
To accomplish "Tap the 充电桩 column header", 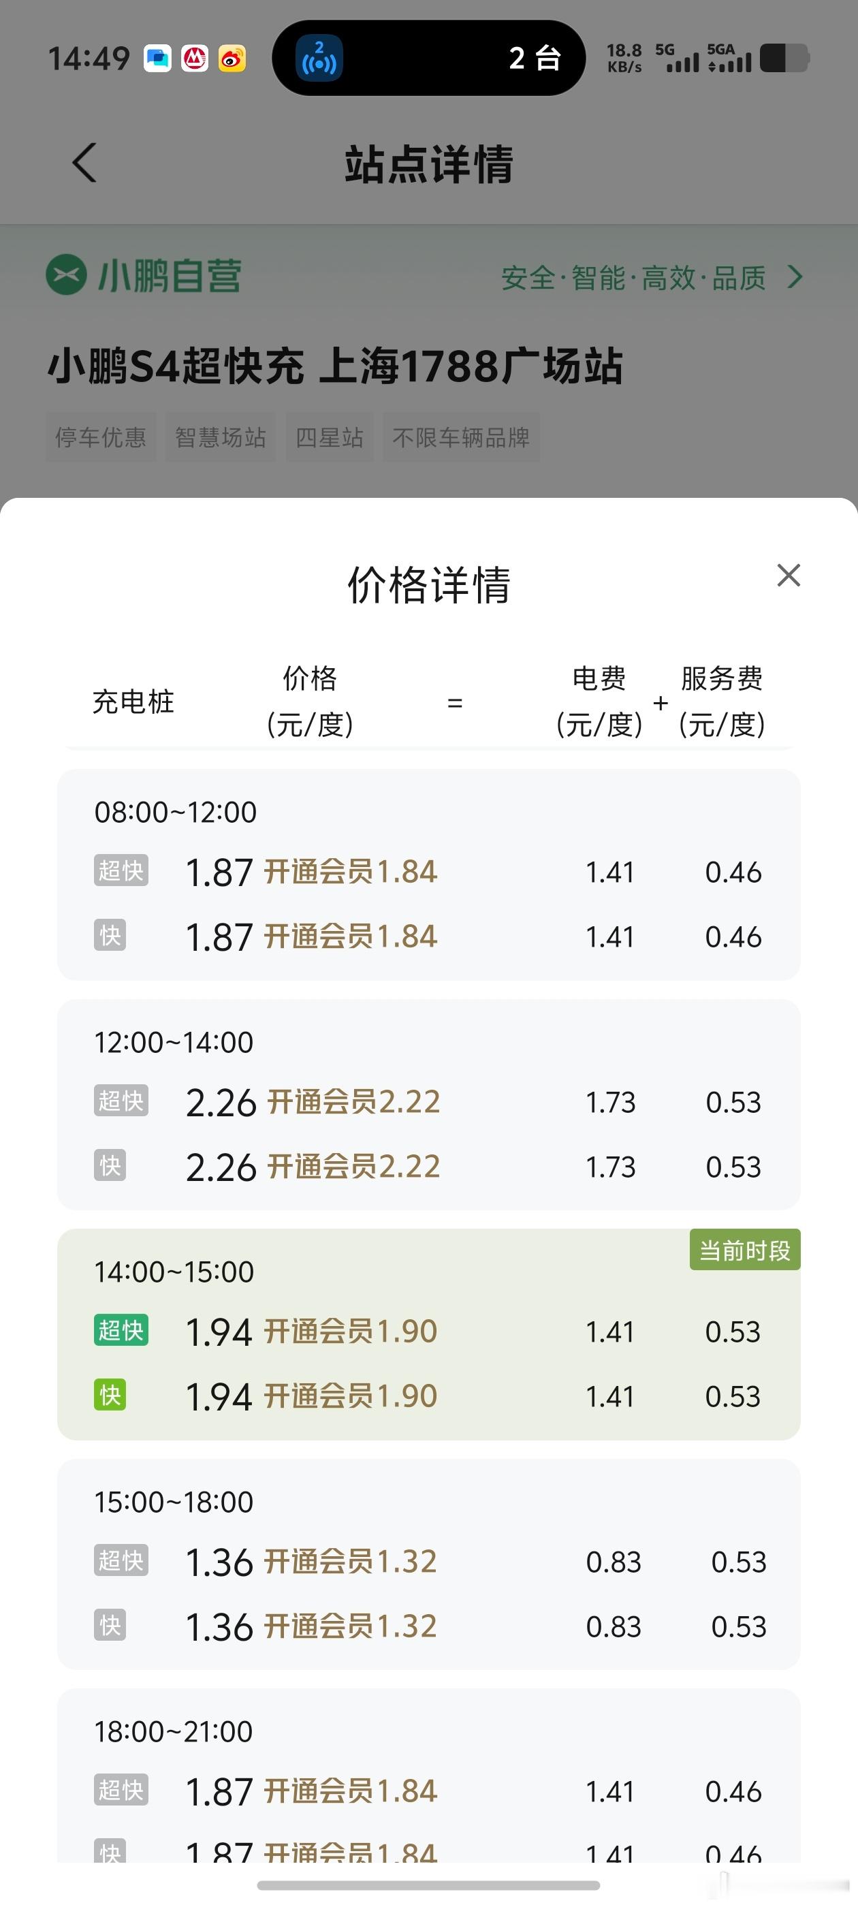I will click(x=133, y=701).
